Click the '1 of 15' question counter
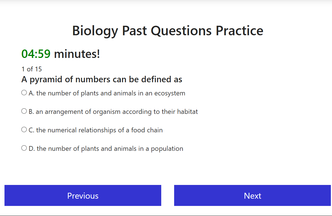 32,69
